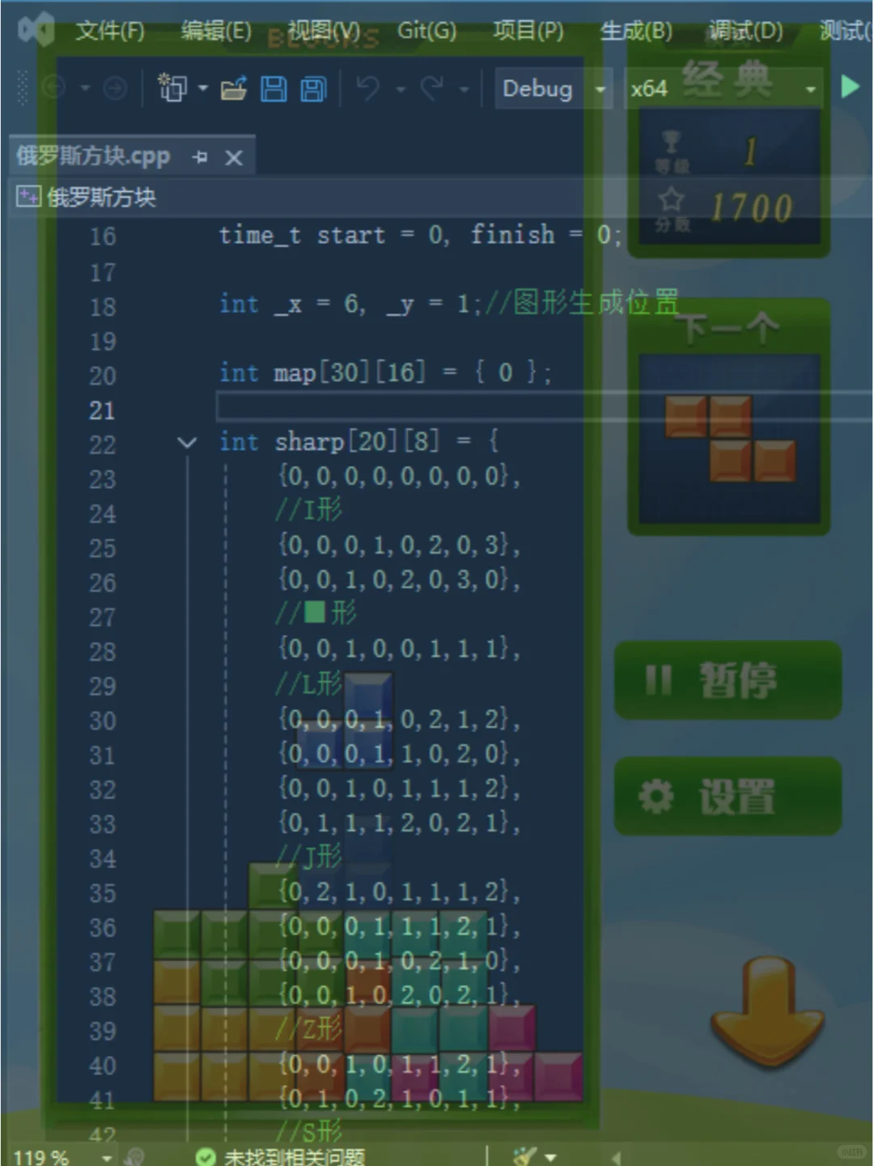Click the '//I形' comment line

pos(308,510)
